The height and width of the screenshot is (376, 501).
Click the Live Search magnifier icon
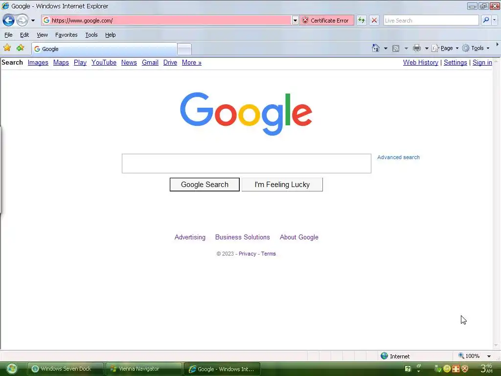click(486, 20)
